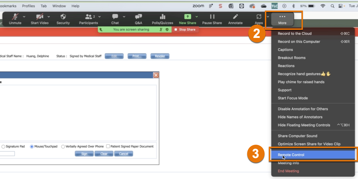Viewport: 358px width, 179px height.
Task: Pause the screen share
Action: [212, 19]
